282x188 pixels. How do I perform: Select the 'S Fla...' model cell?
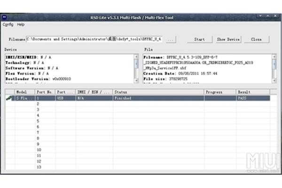(x=24, y=98)
